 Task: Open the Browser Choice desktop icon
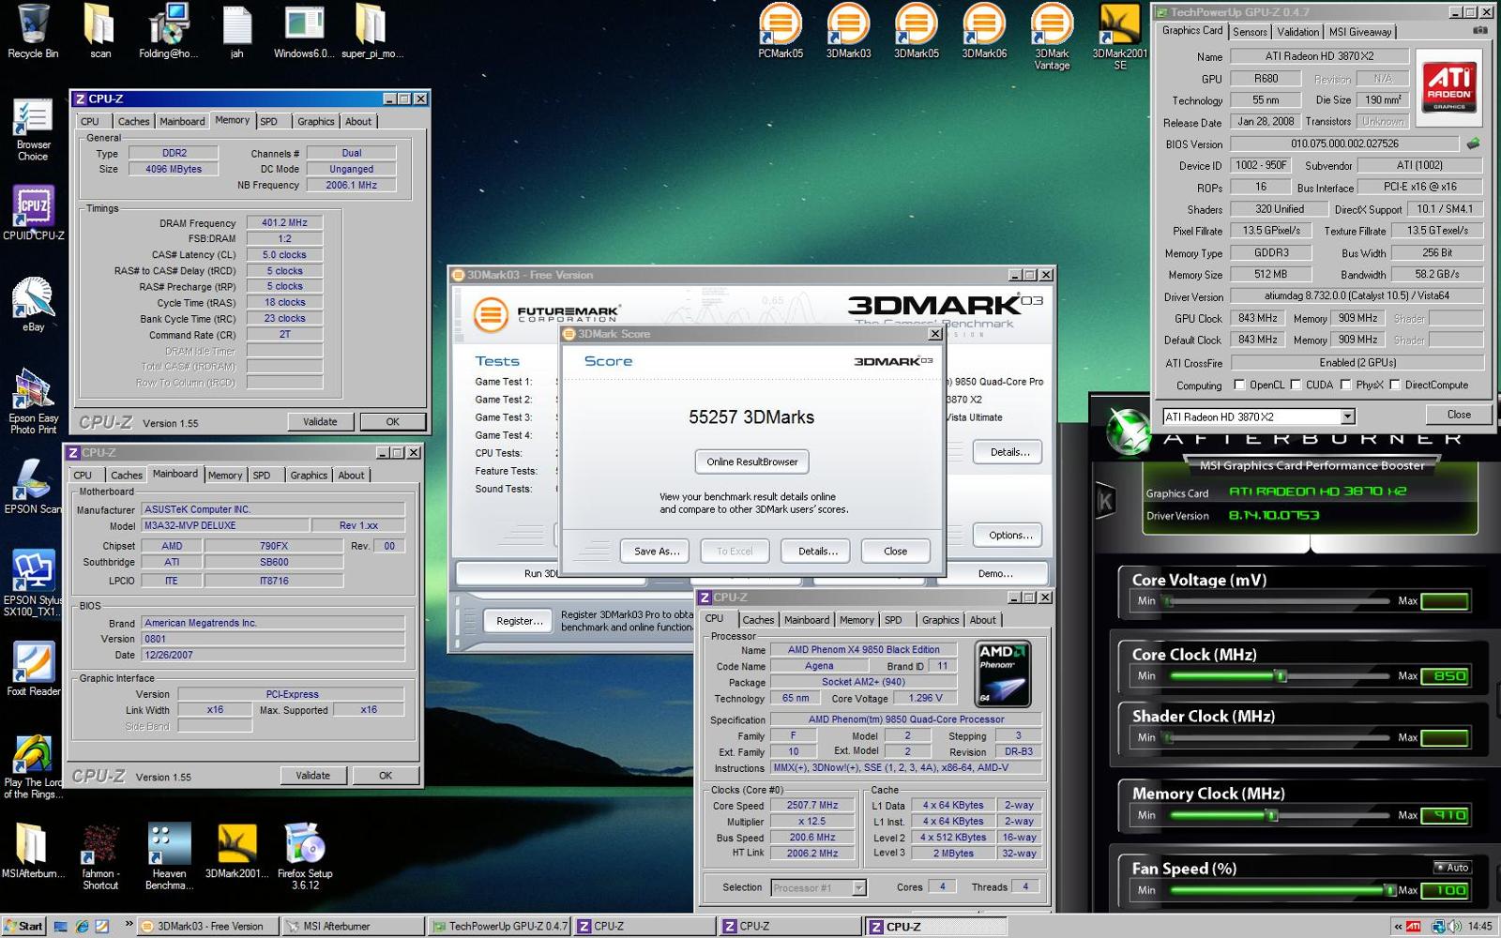pyautogui.click(x=33, y=129)
